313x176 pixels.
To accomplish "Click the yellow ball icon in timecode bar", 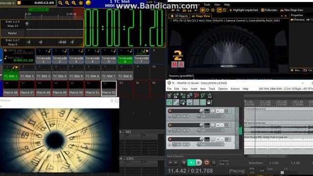I will click(88, 3).
